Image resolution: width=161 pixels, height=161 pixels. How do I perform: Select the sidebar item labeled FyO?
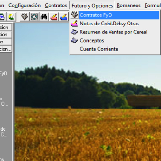4,74
